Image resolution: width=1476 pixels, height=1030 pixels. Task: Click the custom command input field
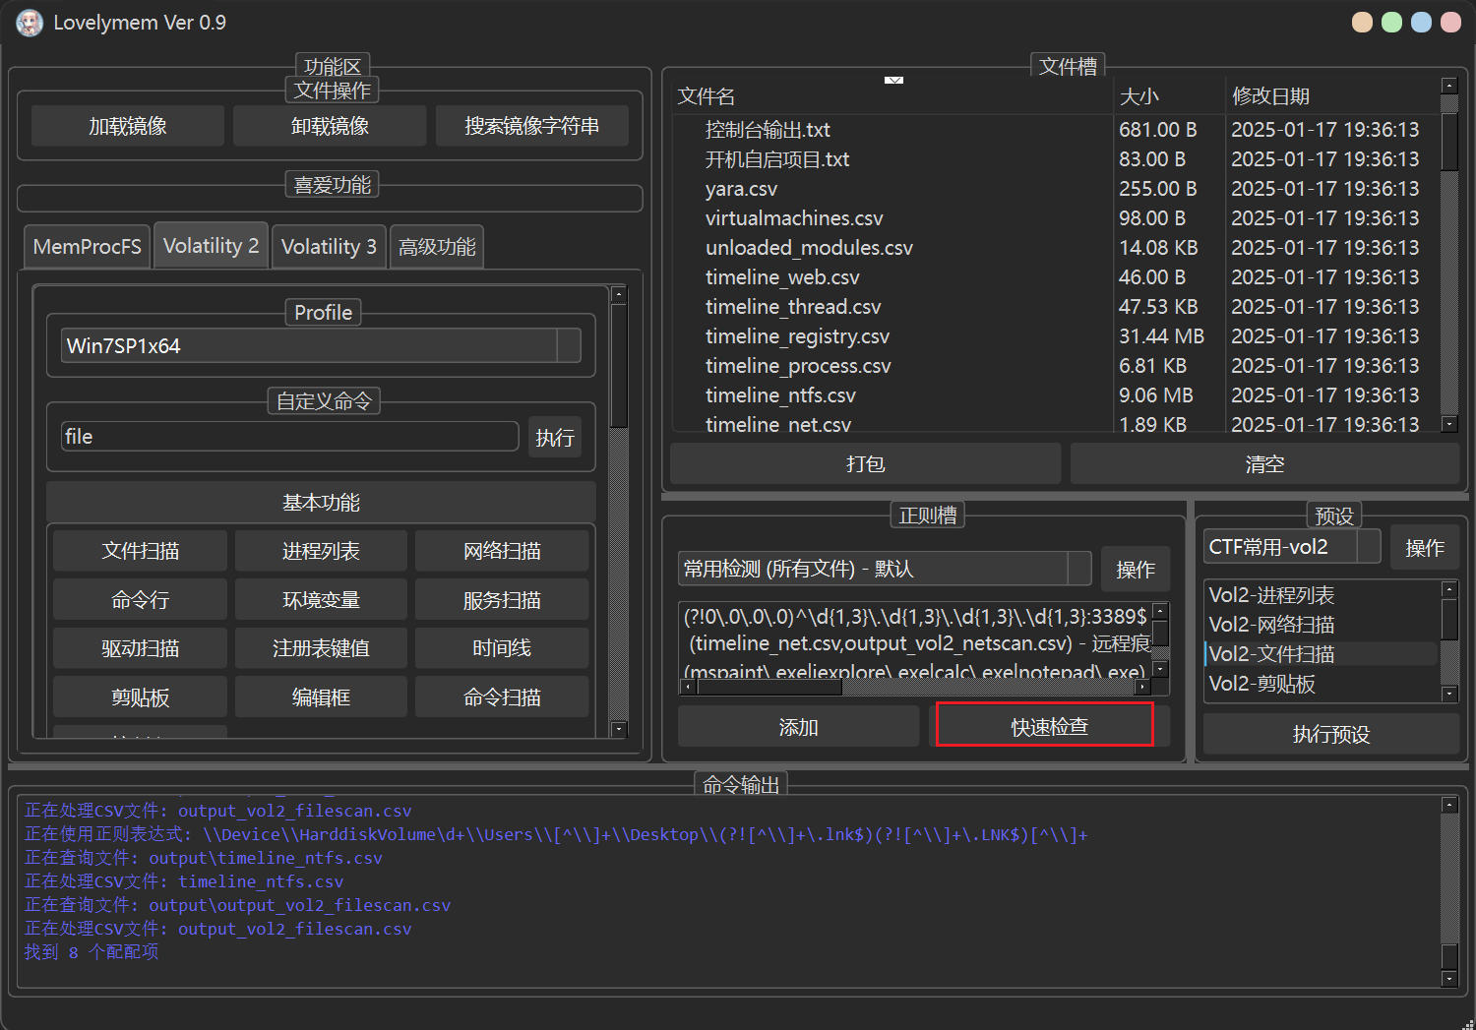point(290,437)
